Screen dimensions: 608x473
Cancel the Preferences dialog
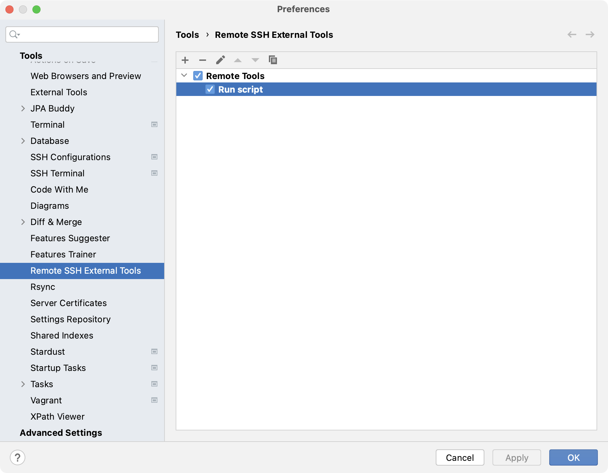(x=459, y=457)
